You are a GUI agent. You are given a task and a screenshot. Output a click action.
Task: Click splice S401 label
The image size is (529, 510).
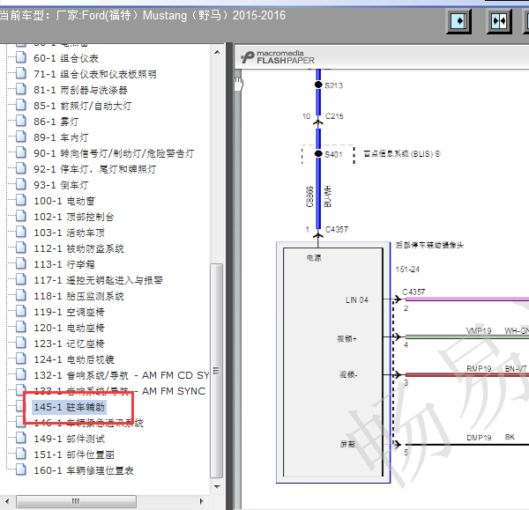333,154
